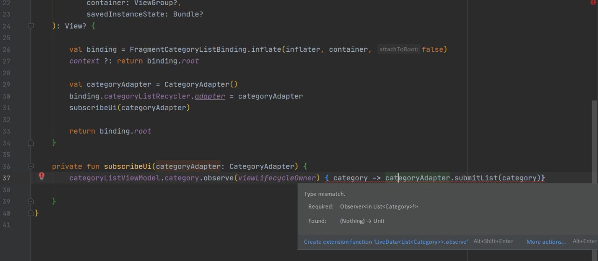Fold the subscribeUi function on line 36
This screenshot has width=598, height=261.
pos(31,166)
